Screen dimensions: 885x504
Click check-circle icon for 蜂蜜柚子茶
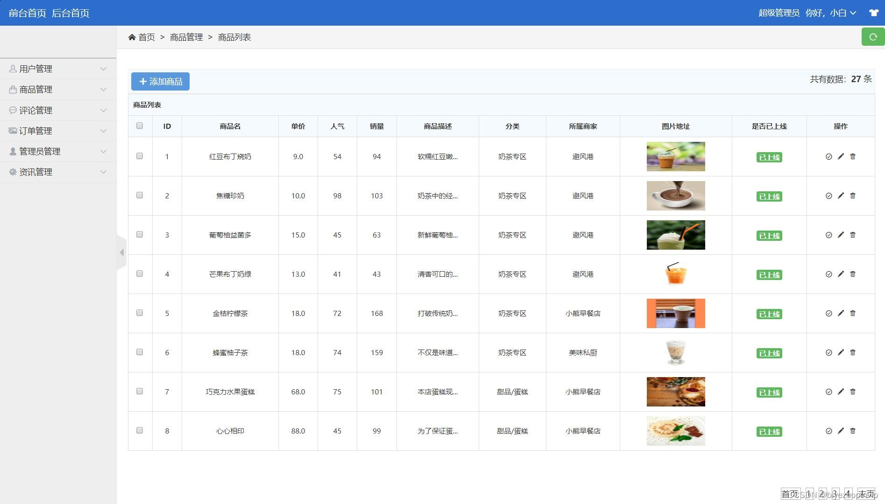pos(828,352)
